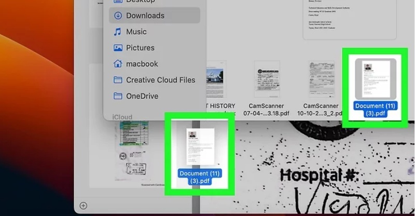Select the OneDrive sidebar label
The image size is (415, 216).
(142, 96)
